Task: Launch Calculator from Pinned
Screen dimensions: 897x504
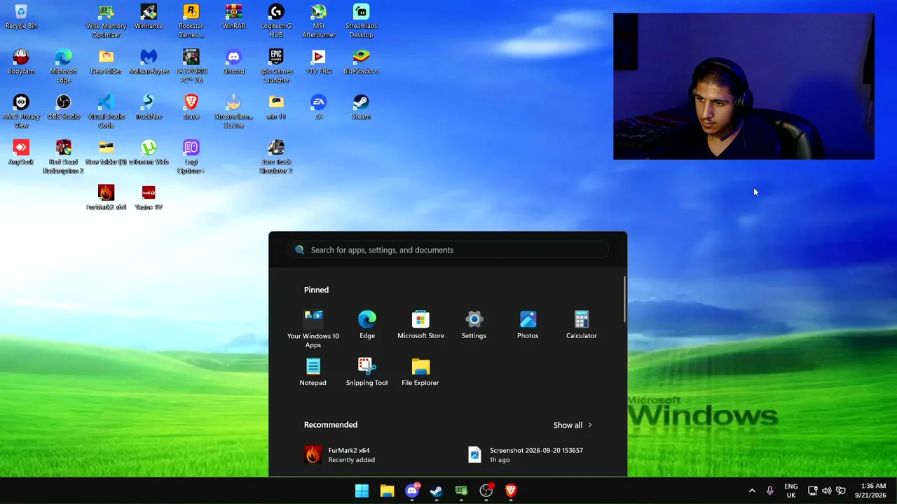Action: point(582,325)
